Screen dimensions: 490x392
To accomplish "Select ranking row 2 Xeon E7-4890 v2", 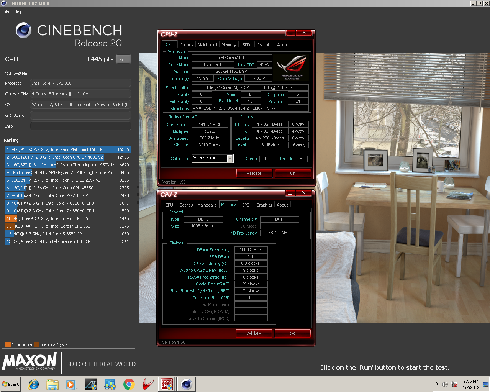I will click(68, 157).
